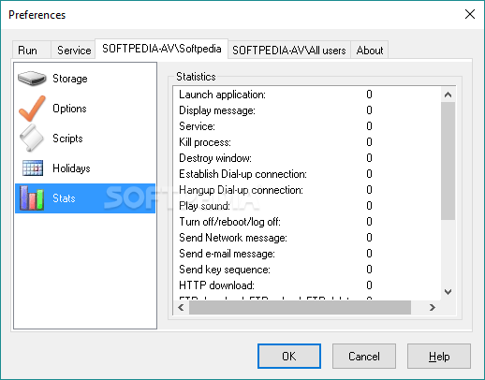
Task: Select 'Hangup Dial-up connection:' row
Action: coord(307,190)
